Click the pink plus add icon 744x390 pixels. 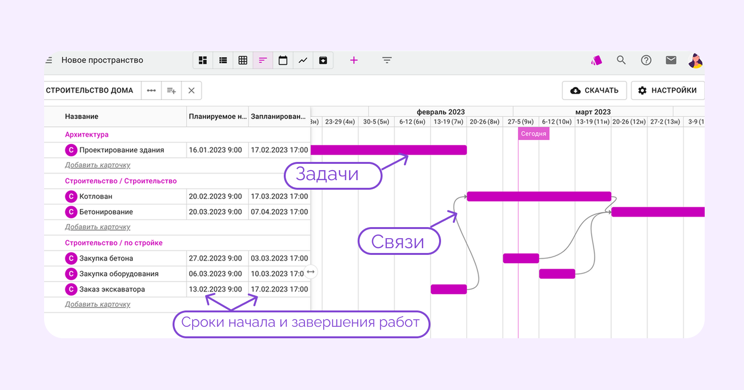pyautogui.click(x=354, y=60)
